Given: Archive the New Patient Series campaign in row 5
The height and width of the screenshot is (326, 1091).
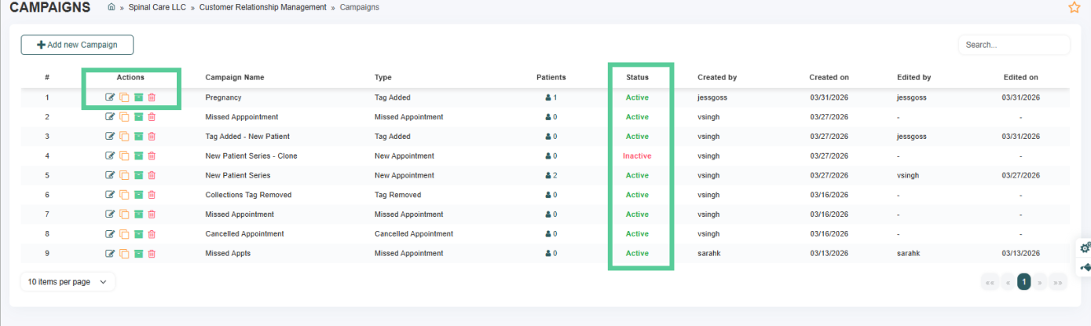Looking at the screenshot, I should tap(138, 175).
